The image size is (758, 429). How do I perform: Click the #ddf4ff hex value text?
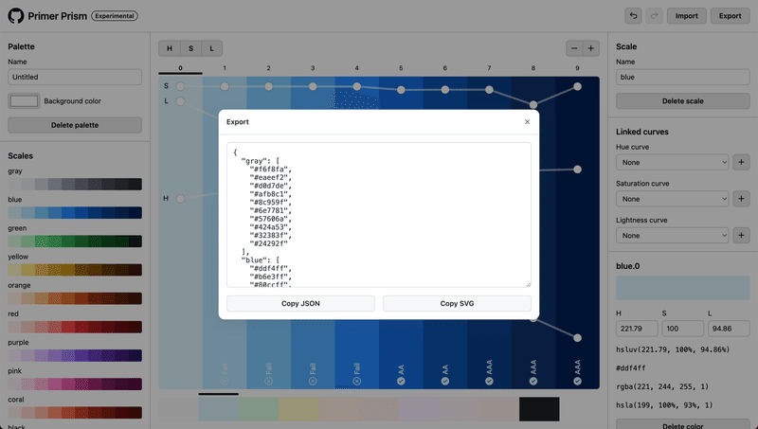click(631, 367)
